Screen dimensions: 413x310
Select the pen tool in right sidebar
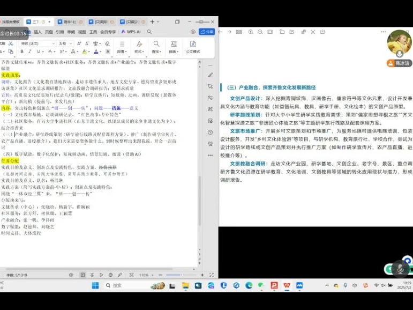pos(210,75)
